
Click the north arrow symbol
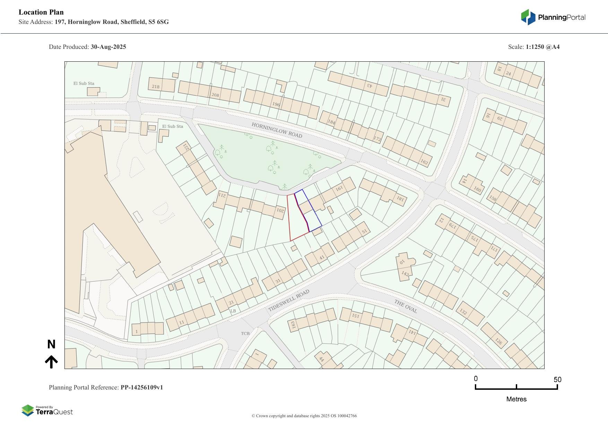[51, 361]
